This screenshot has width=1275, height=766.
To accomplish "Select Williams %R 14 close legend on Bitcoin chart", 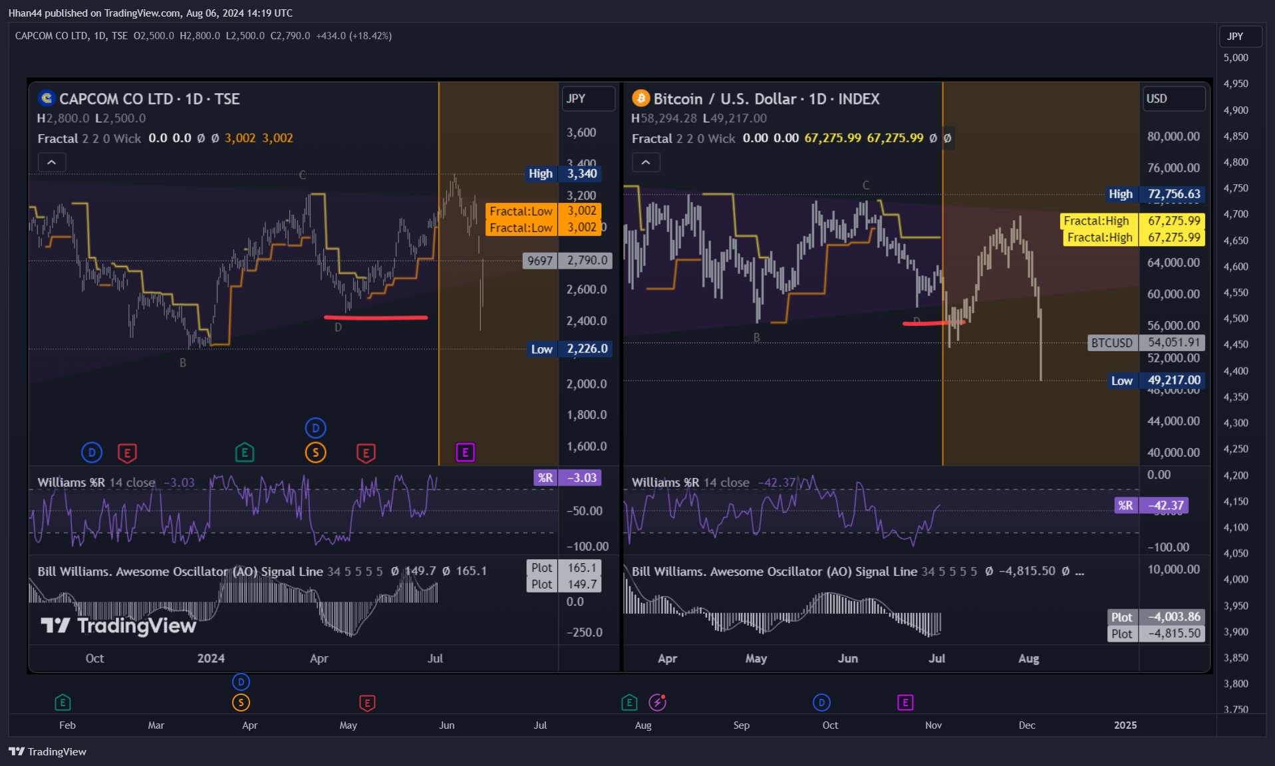I will click(690, 482).
